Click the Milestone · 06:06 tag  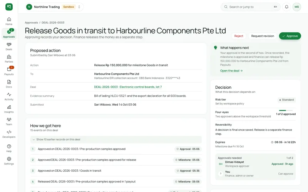tap(187, 182)
